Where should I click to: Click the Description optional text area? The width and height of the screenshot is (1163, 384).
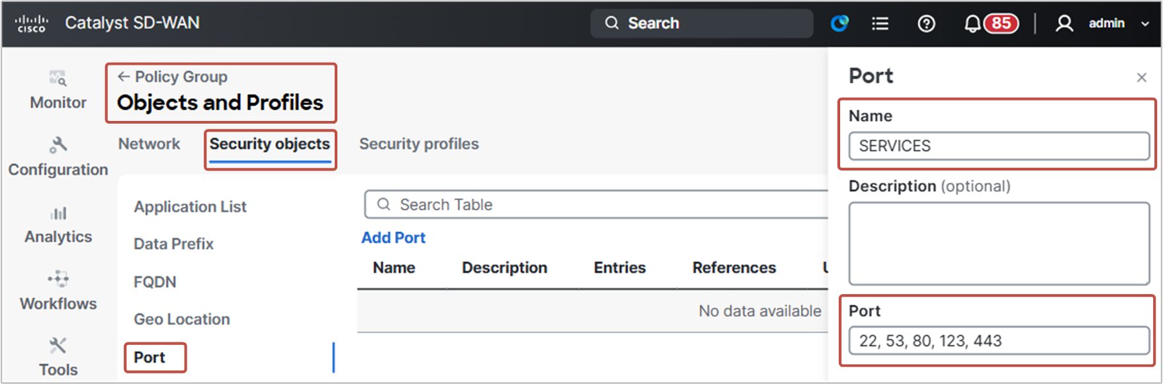[999, 243]
